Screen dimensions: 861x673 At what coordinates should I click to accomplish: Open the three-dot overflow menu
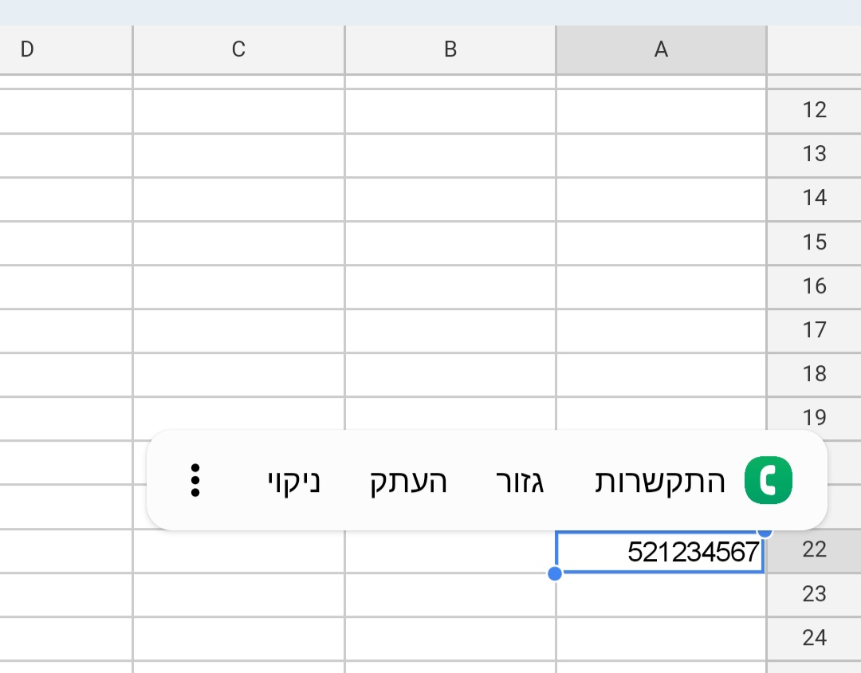(194, 479)
